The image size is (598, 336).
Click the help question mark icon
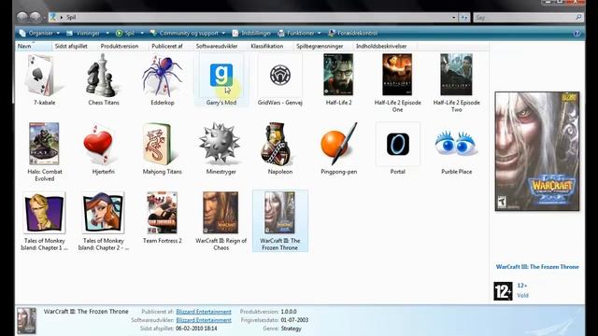coord(577,34)
